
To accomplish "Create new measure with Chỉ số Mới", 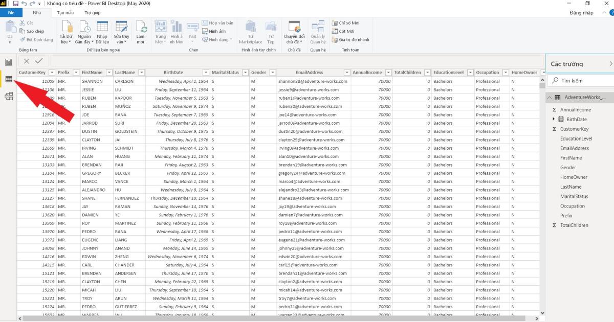I will pos(349,23).
